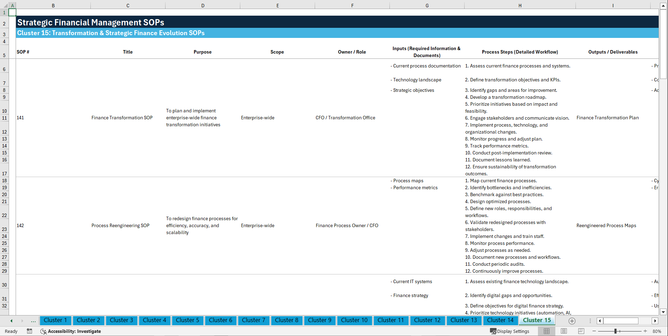
Task: Select the Page Break Preview icon
Action: point(580,331)
